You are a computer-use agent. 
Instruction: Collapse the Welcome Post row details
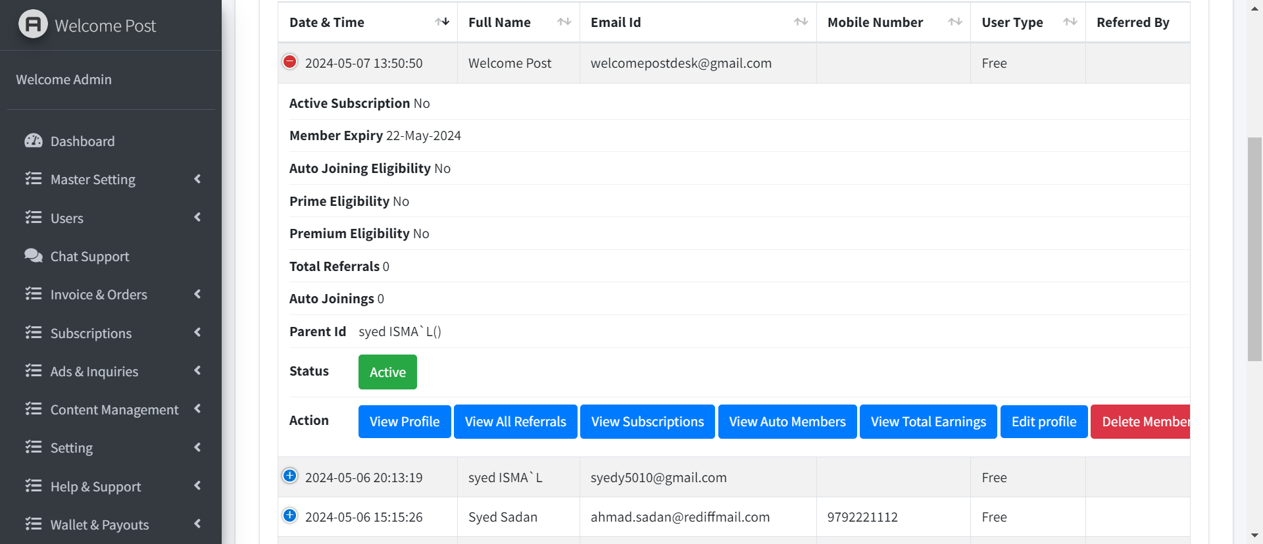coord(289,62)
